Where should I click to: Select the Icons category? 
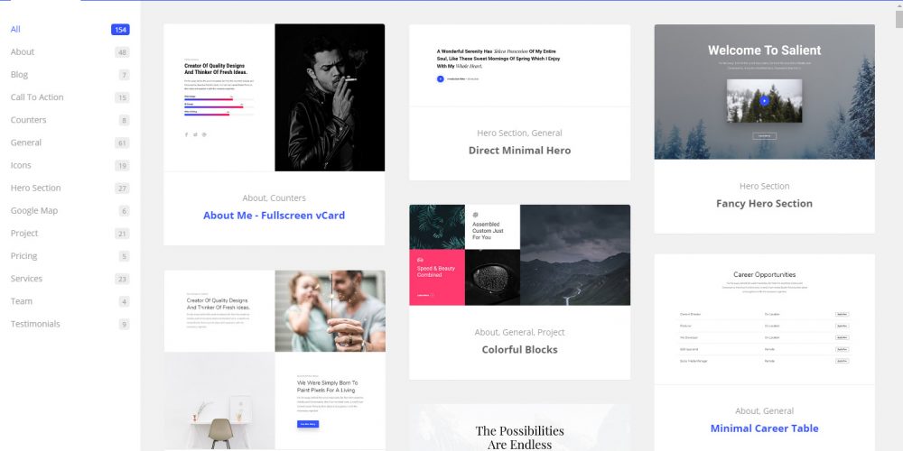pyautogui.click(x=21, y=165)
